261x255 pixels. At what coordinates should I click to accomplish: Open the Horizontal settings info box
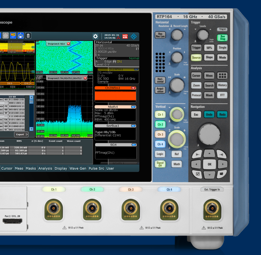click(117, 49)
